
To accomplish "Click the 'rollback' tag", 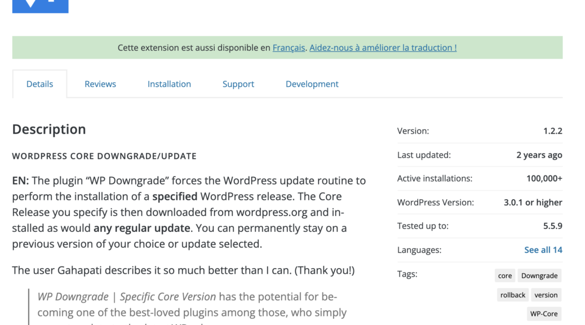I will [x=513, y=295].
